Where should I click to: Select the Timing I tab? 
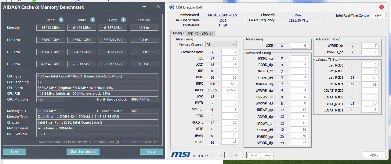click(x=178, y=33)
